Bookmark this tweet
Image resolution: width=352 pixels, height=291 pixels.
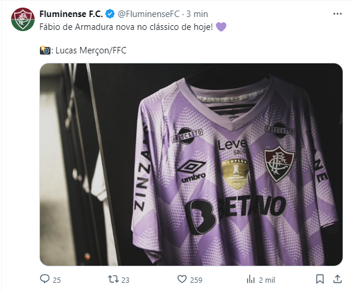tap(320, 279)
